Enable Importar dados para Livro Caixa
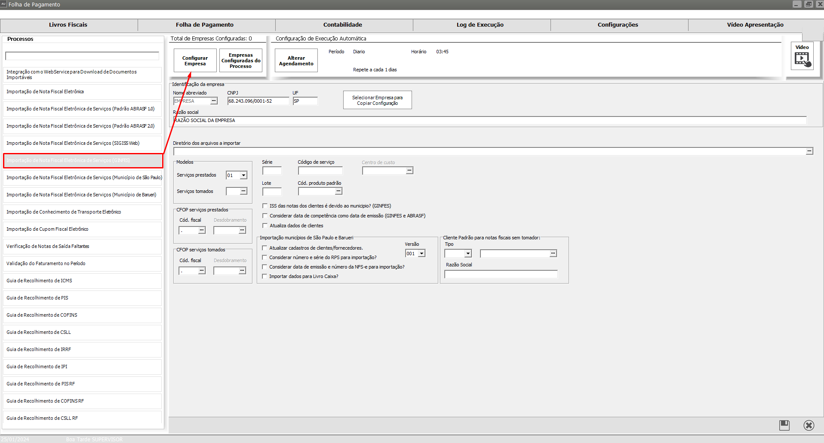The image size is (824, 443). tap(264, 276)
